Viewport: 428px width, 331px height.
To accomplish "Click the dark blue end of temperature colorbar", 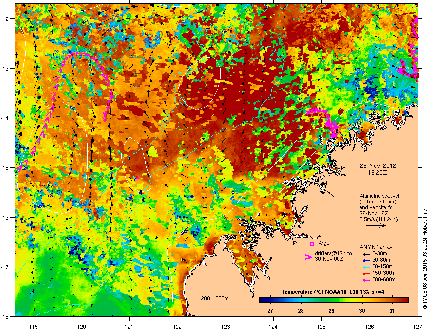I will pyautogui.click(x=262, y=300).
